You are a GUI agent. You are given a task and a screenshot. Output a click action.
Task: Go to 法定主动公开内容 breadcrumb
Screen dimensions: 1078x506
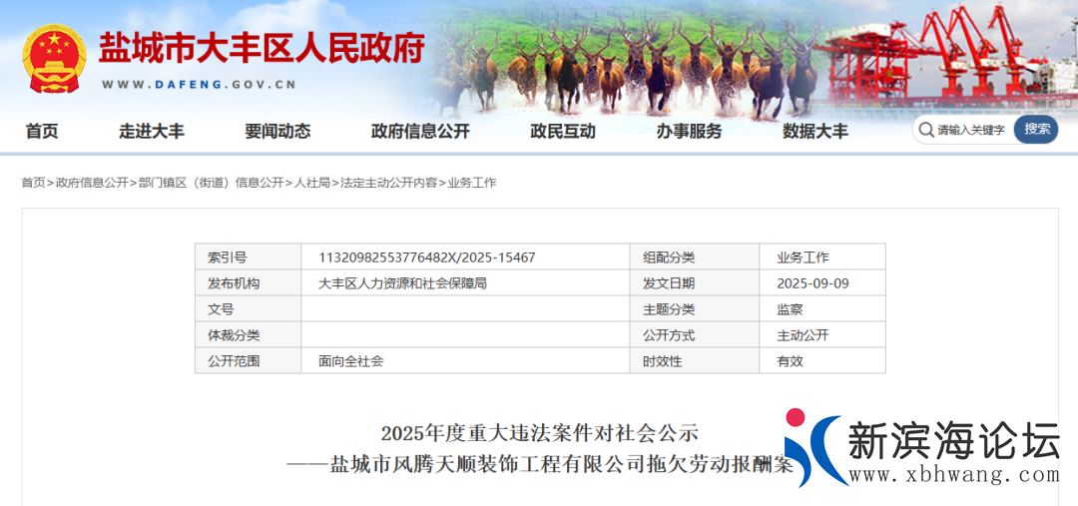(388, 183)
